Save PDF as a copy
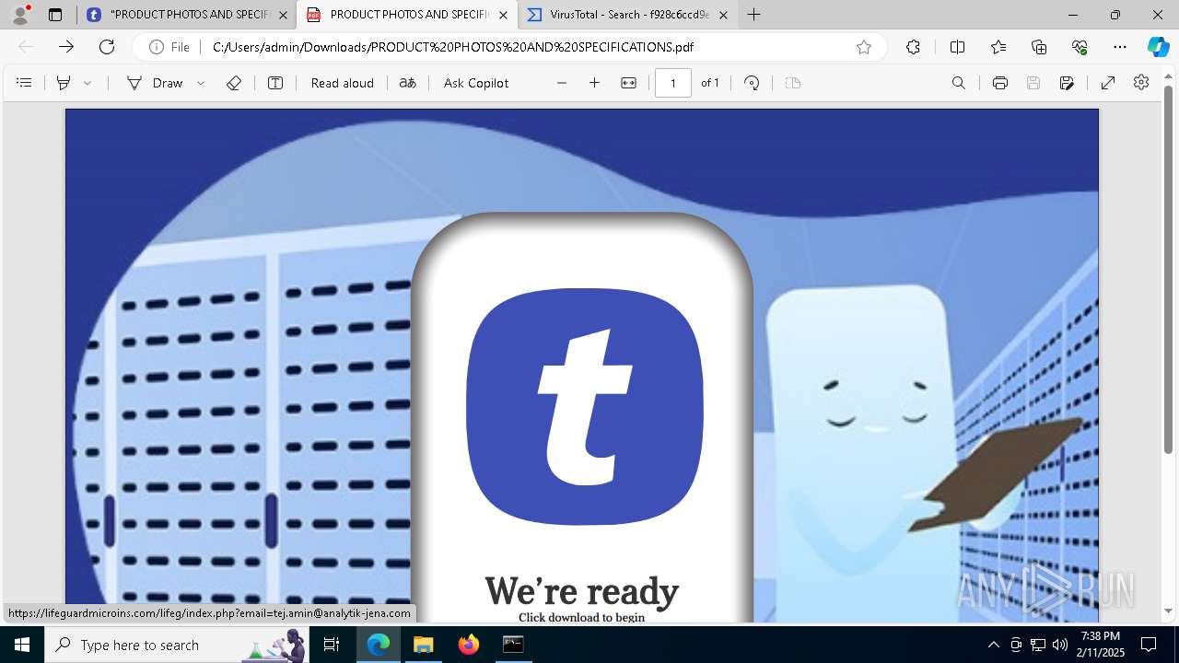Screen dimensions: 1179x663 click(x=1067, y=83)
